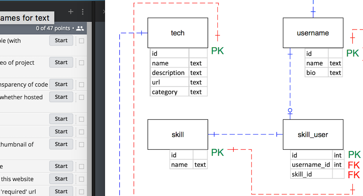
Task: Start the 'this website' task
Action: point(61,179)
